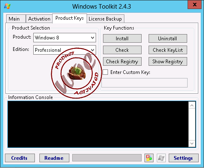Open the Settings button

click(x=183, y=158)
